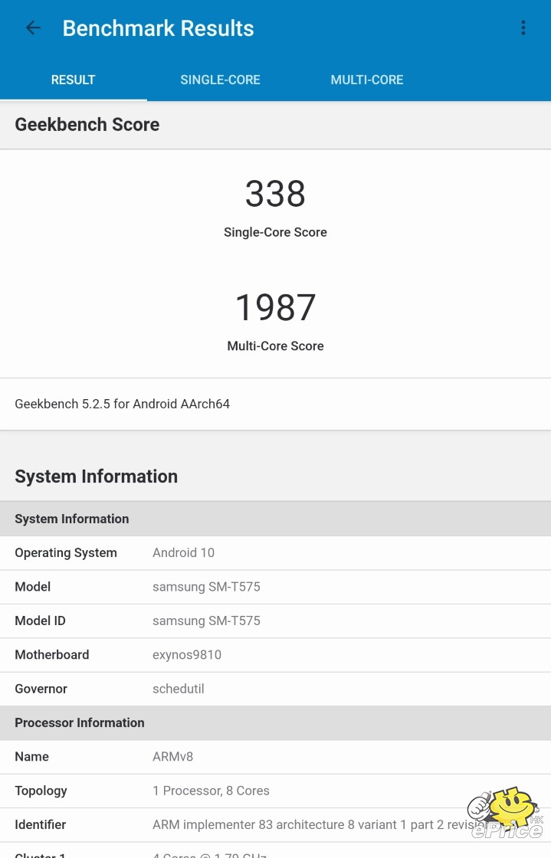
Task: Tap the Name row label
Action: (x=31, y=757)
